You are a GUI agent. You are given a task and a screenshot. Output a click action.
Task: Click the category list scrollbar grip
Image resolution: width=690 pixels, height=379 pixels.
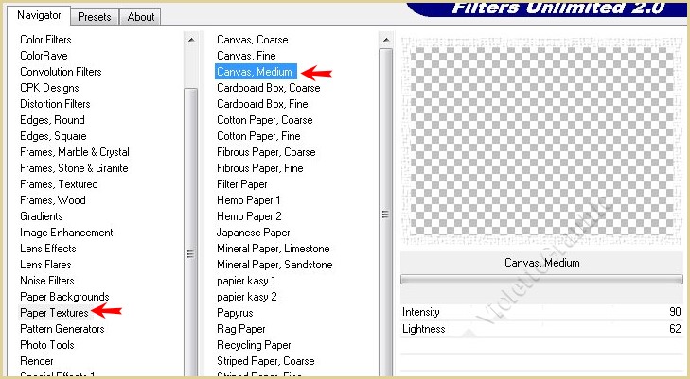[191, 253]
